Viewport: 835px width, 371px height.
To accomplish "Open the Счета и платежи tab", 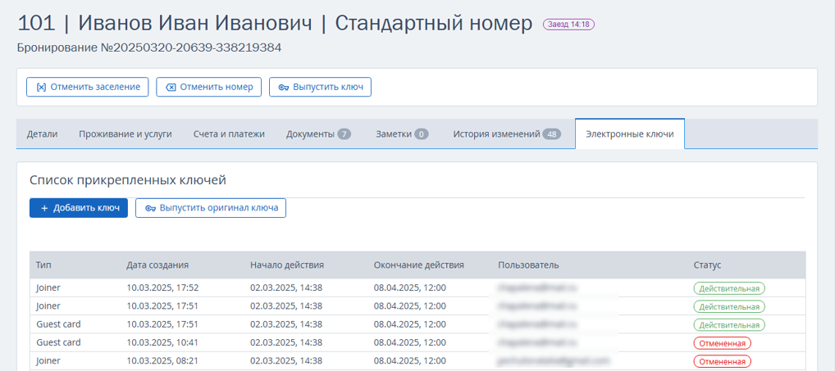I will tap(229, 134).
